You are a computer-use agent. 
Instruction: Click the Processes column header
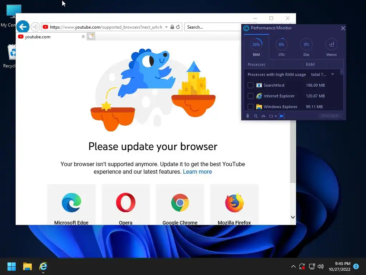256,64
